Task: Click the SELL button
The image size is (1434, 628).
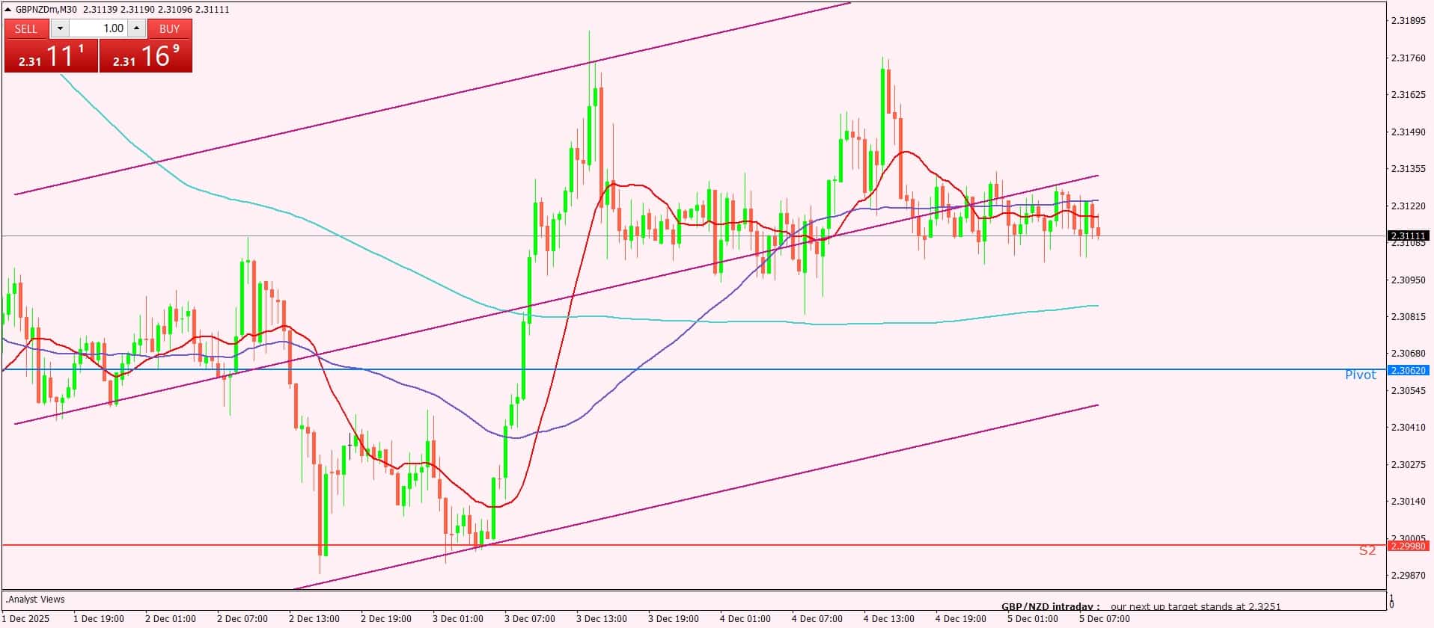Action: [26, 28]
